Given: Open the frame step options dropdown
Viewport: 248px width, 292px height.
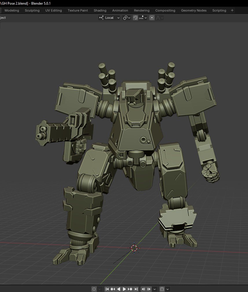Looking at the screenshot, I should [155, 289].
